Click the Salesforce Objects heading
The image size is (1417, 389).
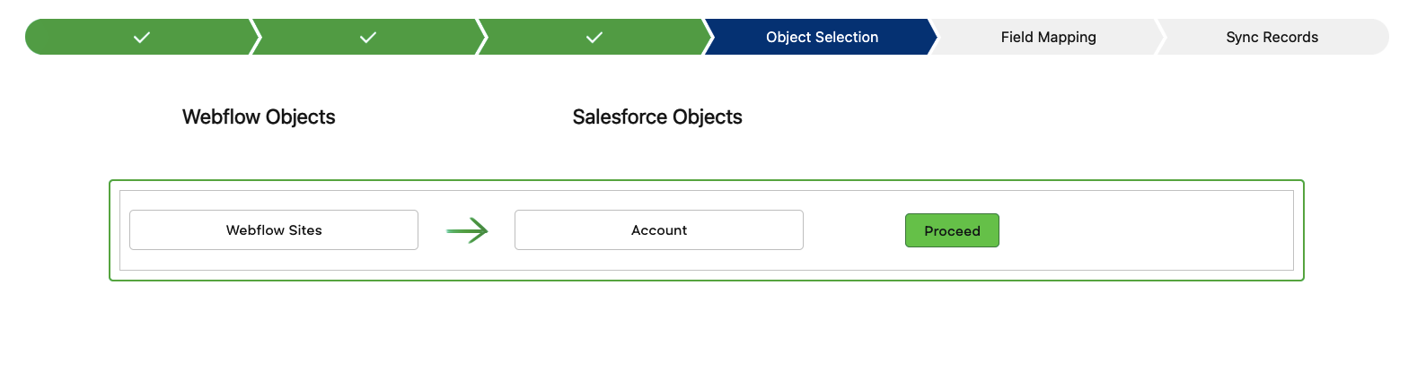[x=657, y=117]
